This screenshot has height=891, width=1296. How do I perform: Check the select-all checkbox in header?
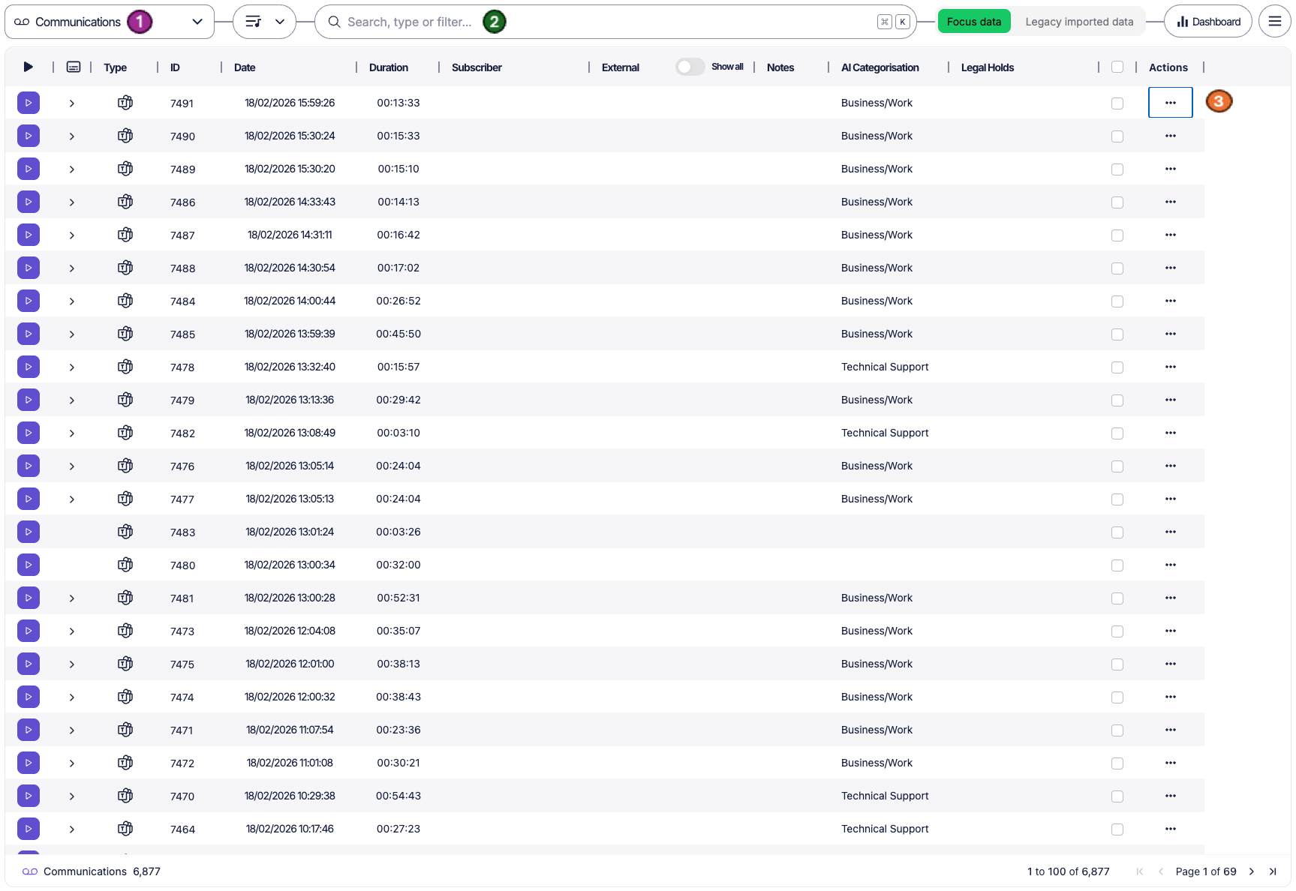point(1117,67)
